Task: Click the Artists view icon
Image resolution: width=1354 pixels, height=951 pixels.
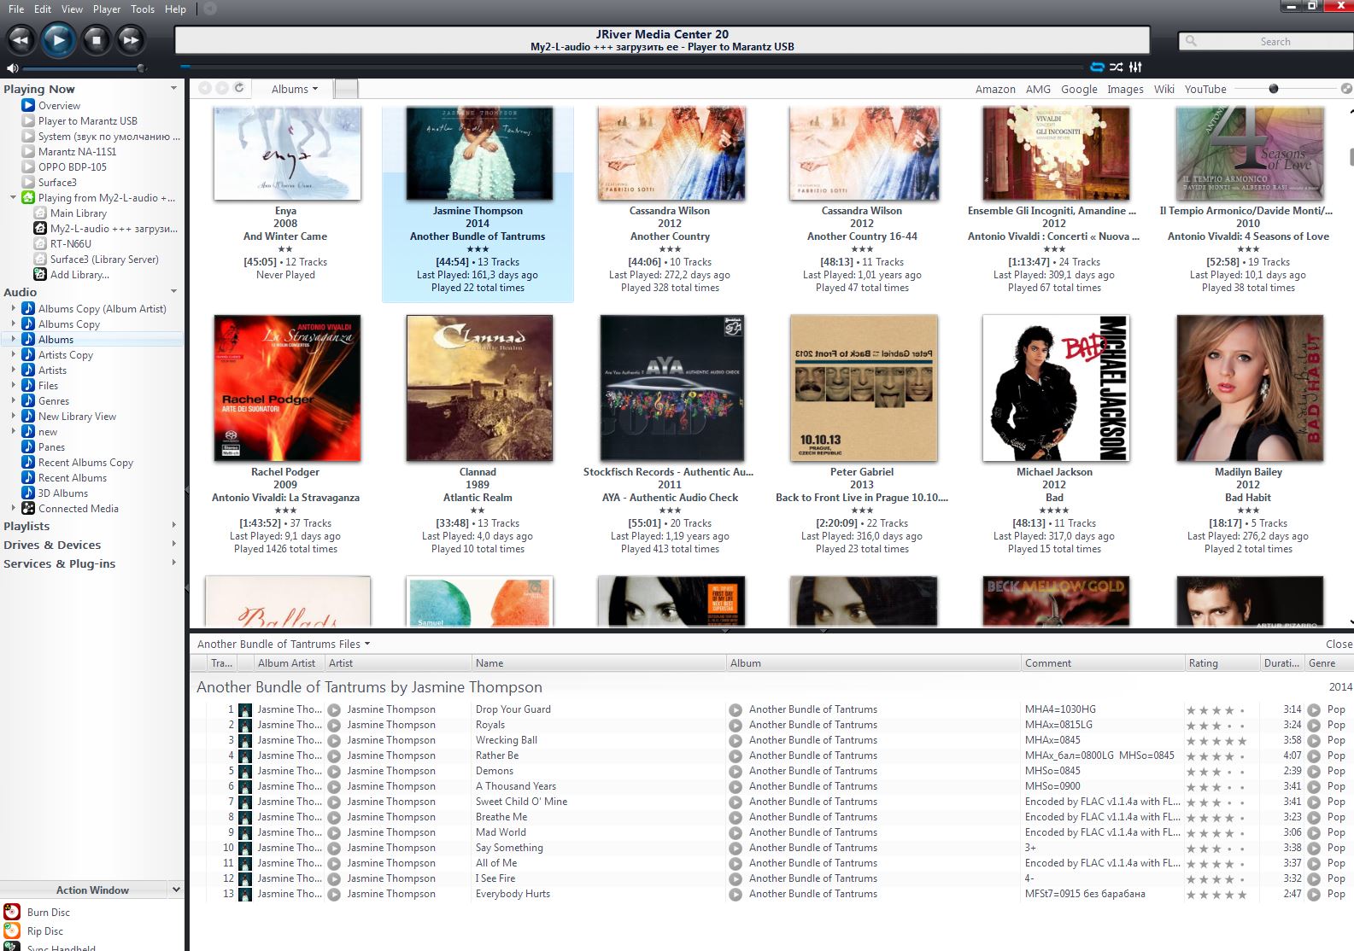Action: point(28,370)
